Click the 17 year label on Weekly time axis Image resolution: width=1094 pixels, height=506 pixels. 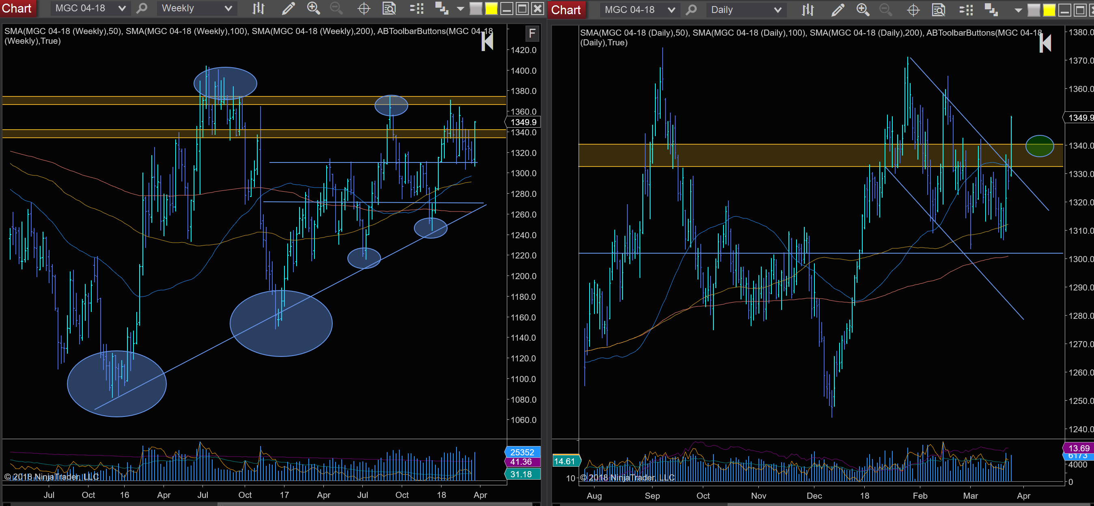284,495
